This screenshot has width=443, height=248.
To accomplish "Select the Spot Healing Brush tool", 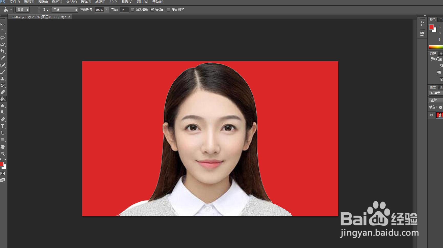I will [x=3, y=65].
